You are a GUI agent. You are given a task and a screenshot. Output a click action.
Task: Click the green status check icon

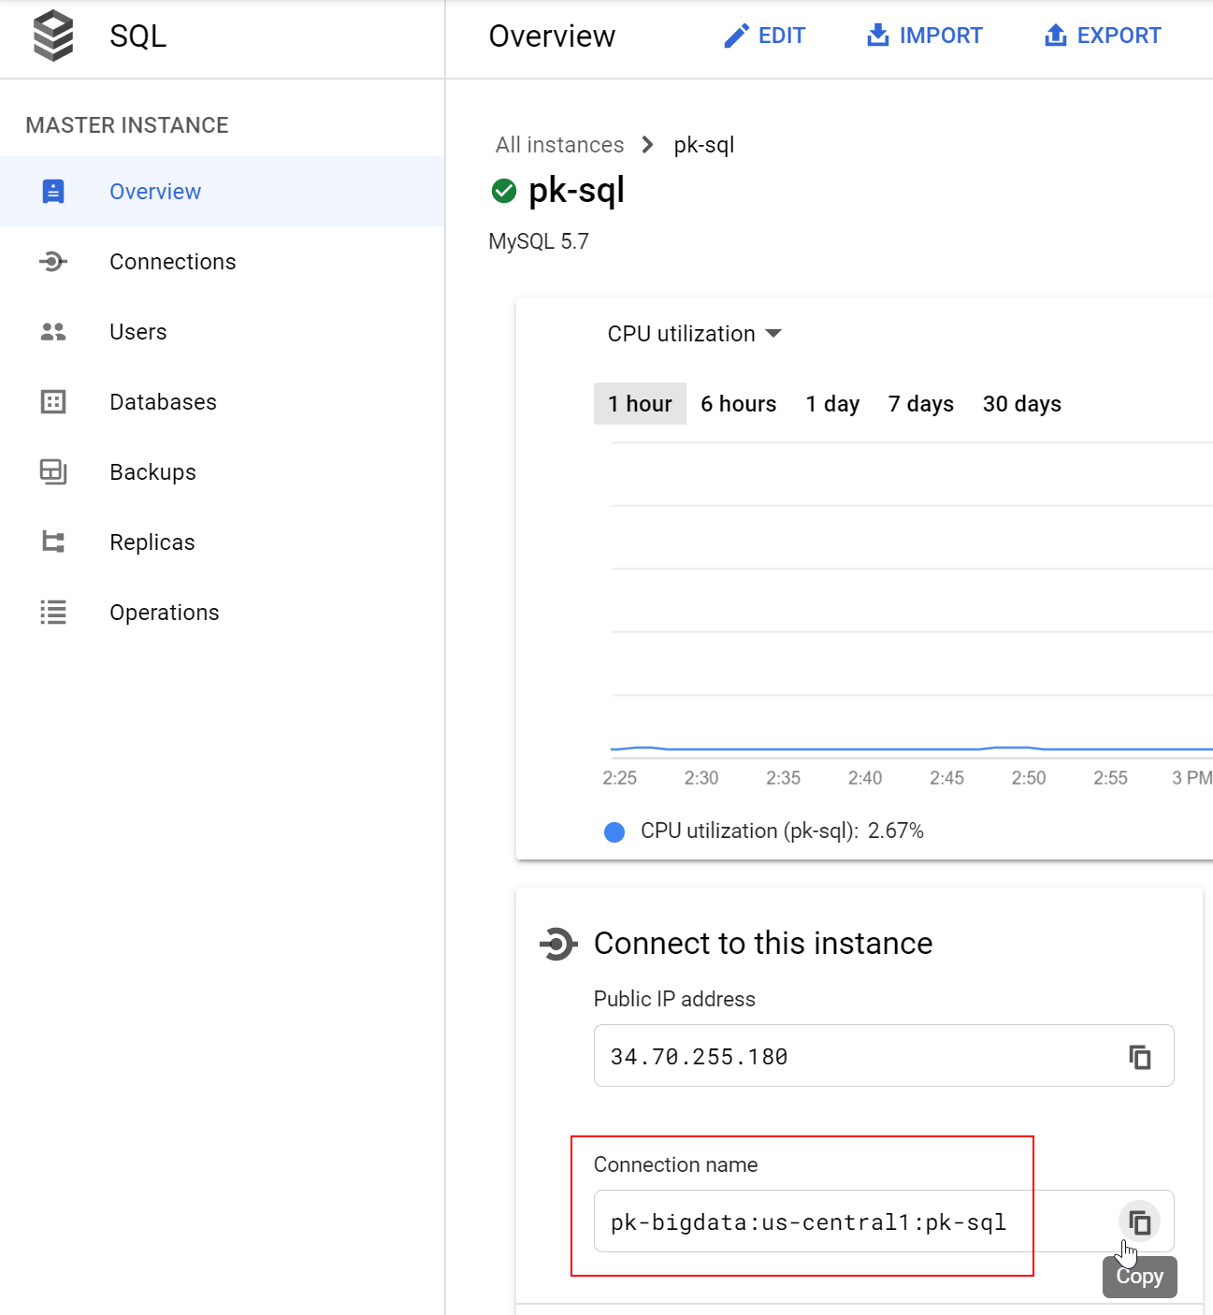[504, 191]
